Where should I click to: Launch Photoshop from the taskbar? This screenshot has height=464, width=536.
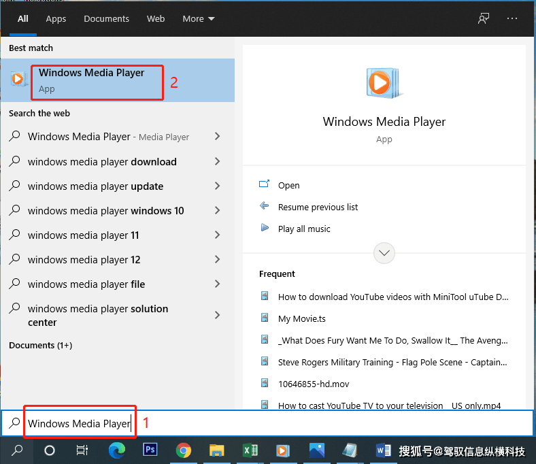coord(150,450)
